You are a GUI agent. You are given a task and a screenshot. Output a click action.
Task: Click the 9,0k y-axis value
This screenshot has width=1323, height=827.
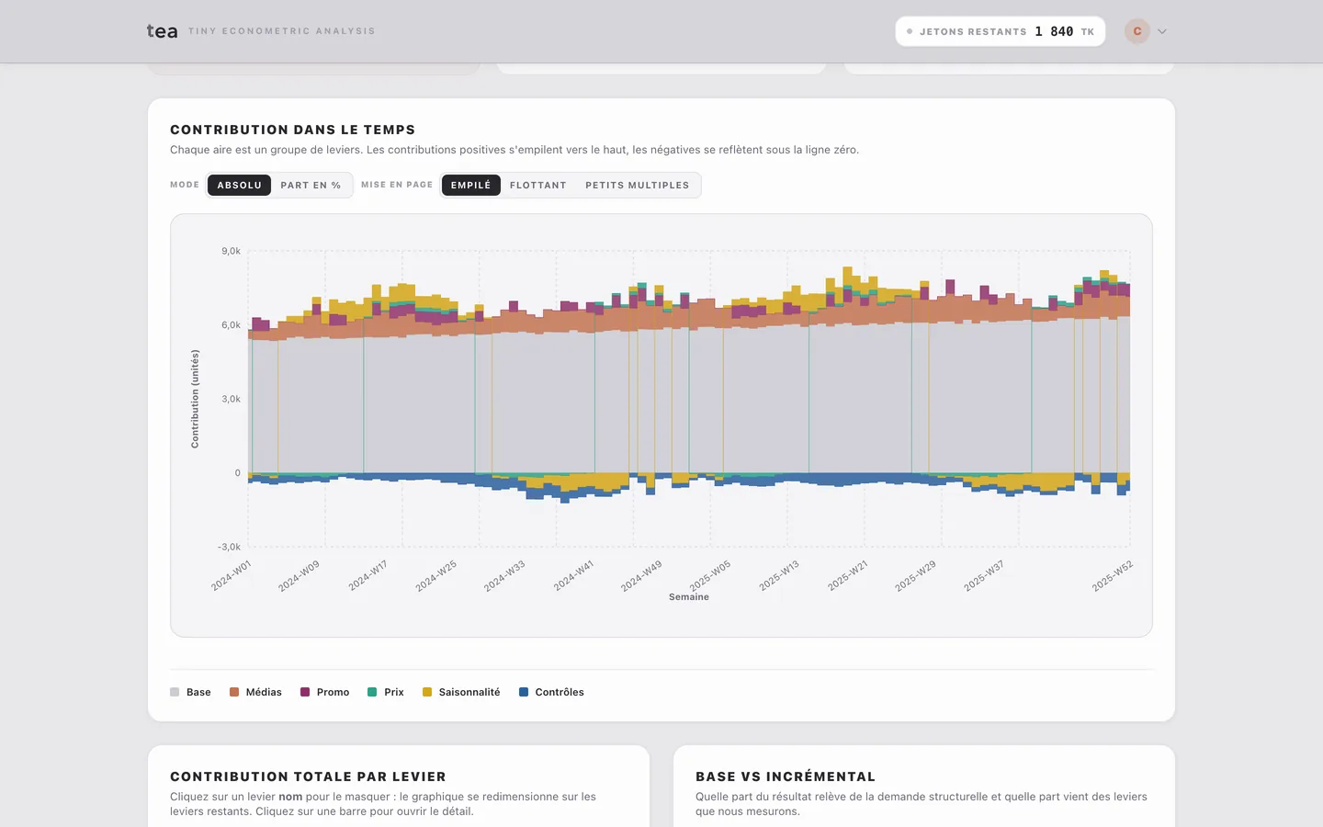(231, 251)
